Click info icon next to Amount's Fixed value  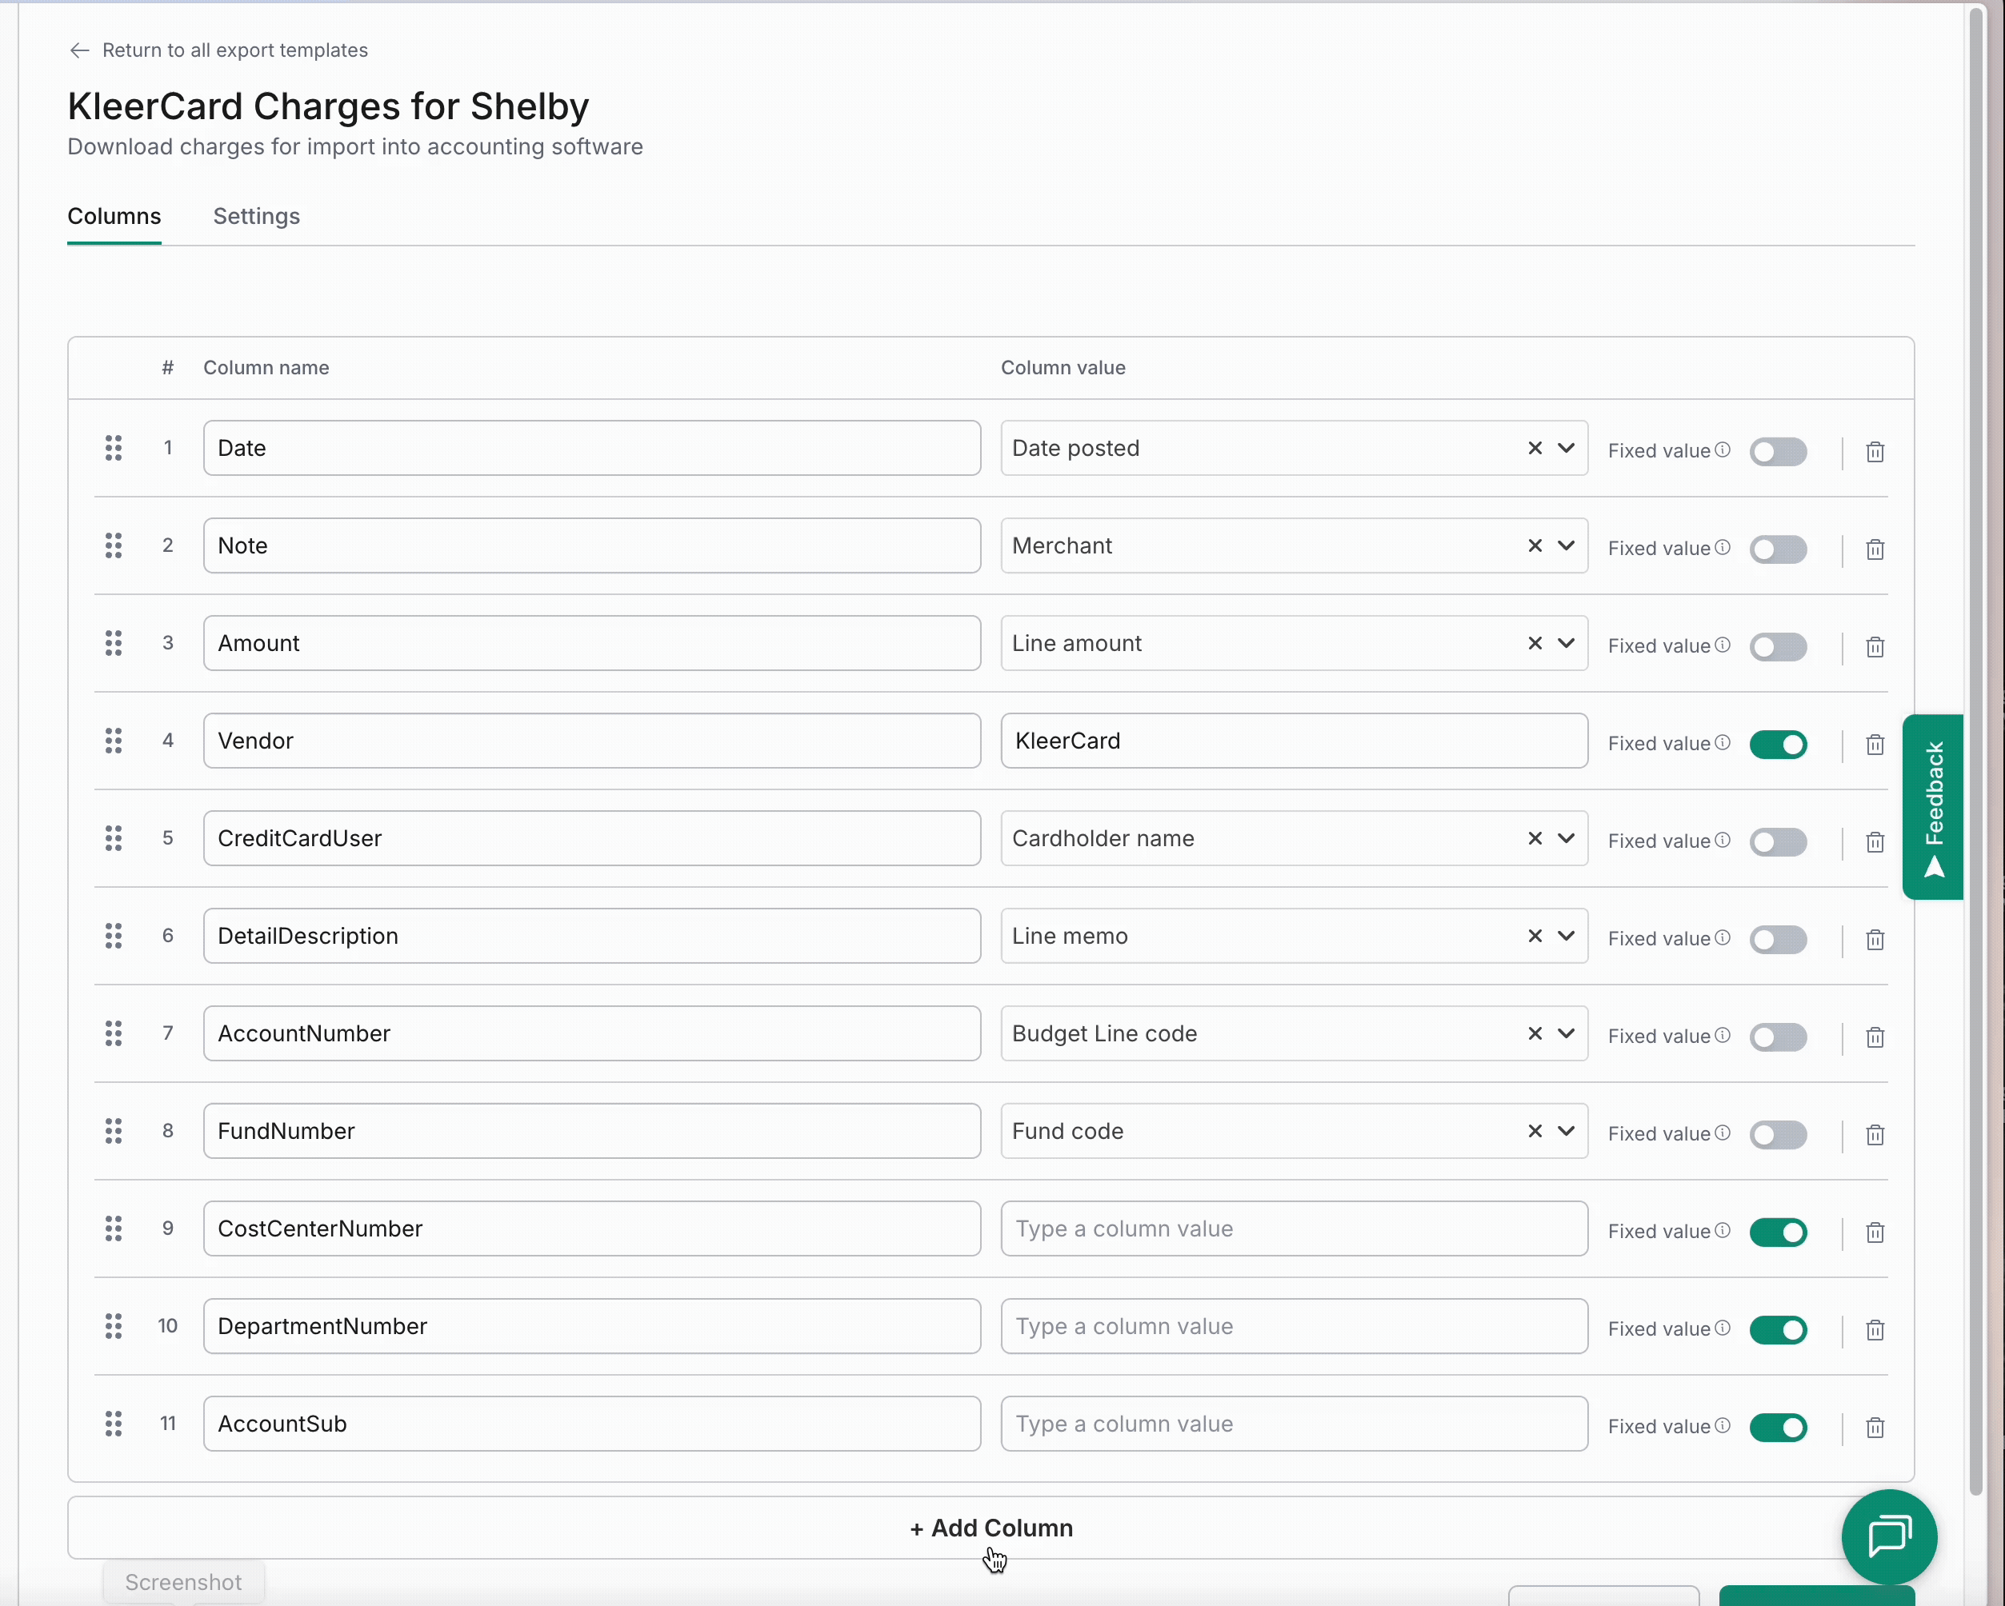tap(1723, 645)
